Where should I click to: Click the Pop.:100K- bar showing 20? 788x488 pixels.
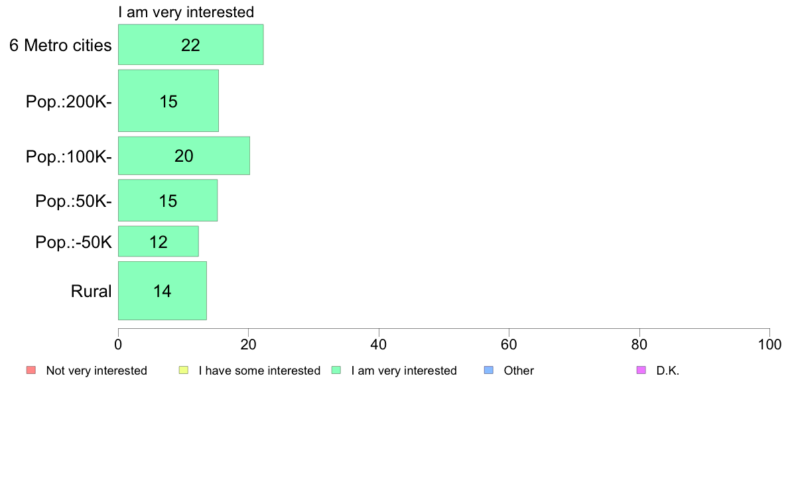pyautogui.click(x=184, y=156)
